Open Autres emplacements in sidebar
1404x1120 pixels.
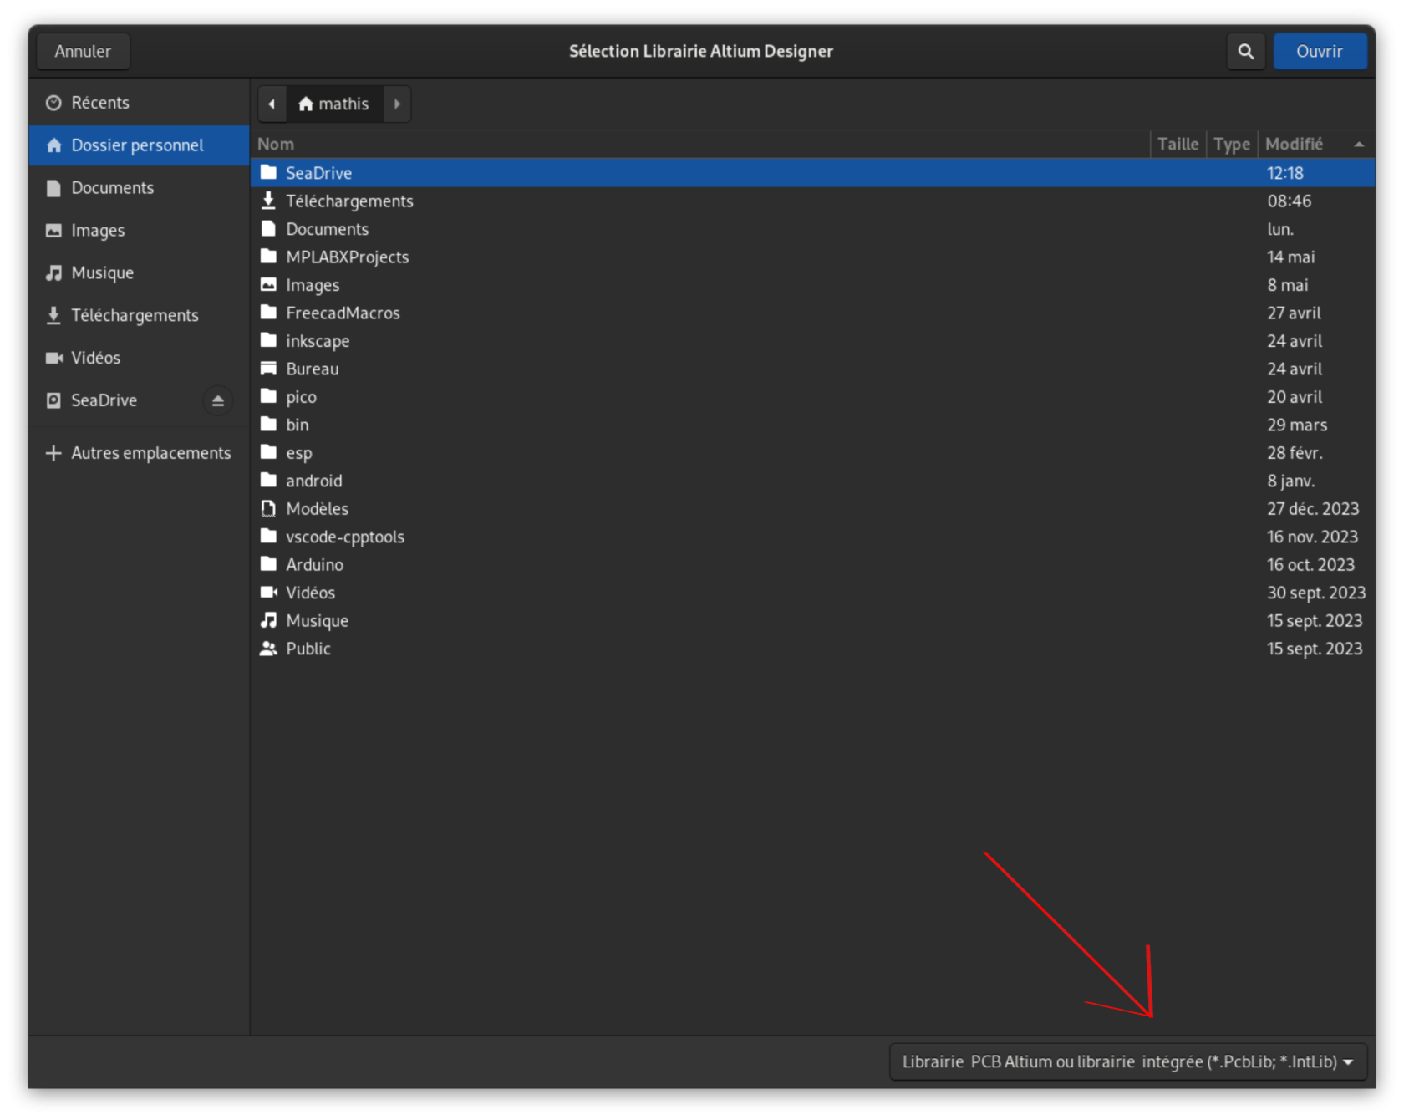(139, 453)
